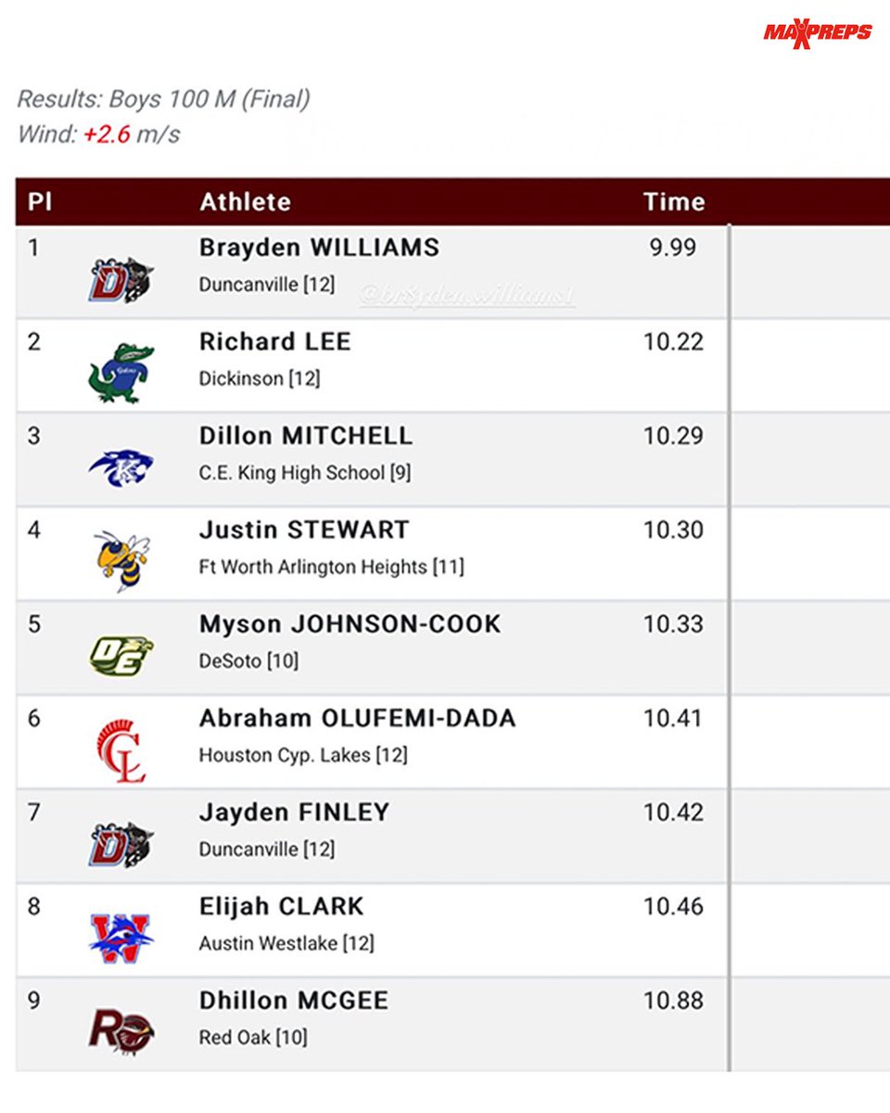
Task: Open Myson JOHNSON-COOK athlete profile
Action: coord(350,624)
